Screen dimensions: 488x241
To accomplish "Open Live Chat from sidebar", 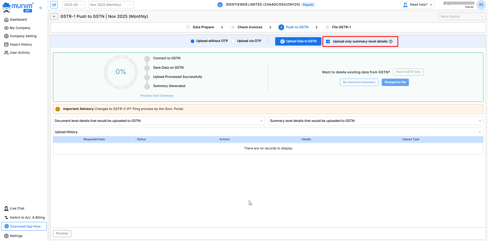I will 17,208.
